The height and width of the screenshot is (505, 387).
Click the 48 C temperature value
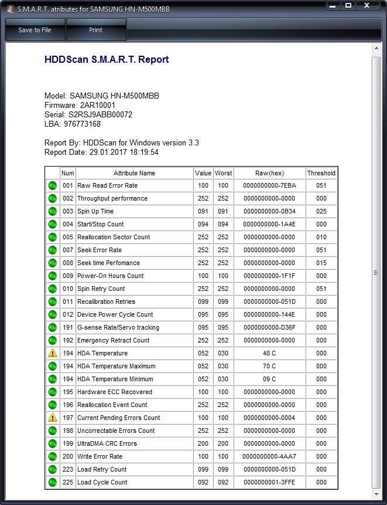pos(269,353)
